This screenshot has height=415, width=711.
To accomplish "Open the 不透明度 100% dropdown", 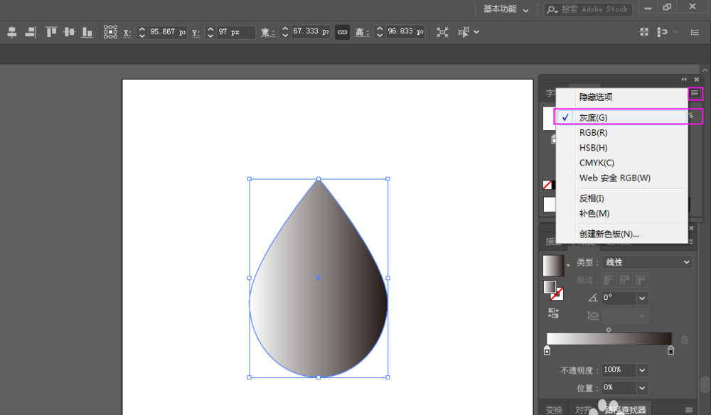I will [642, 370].
